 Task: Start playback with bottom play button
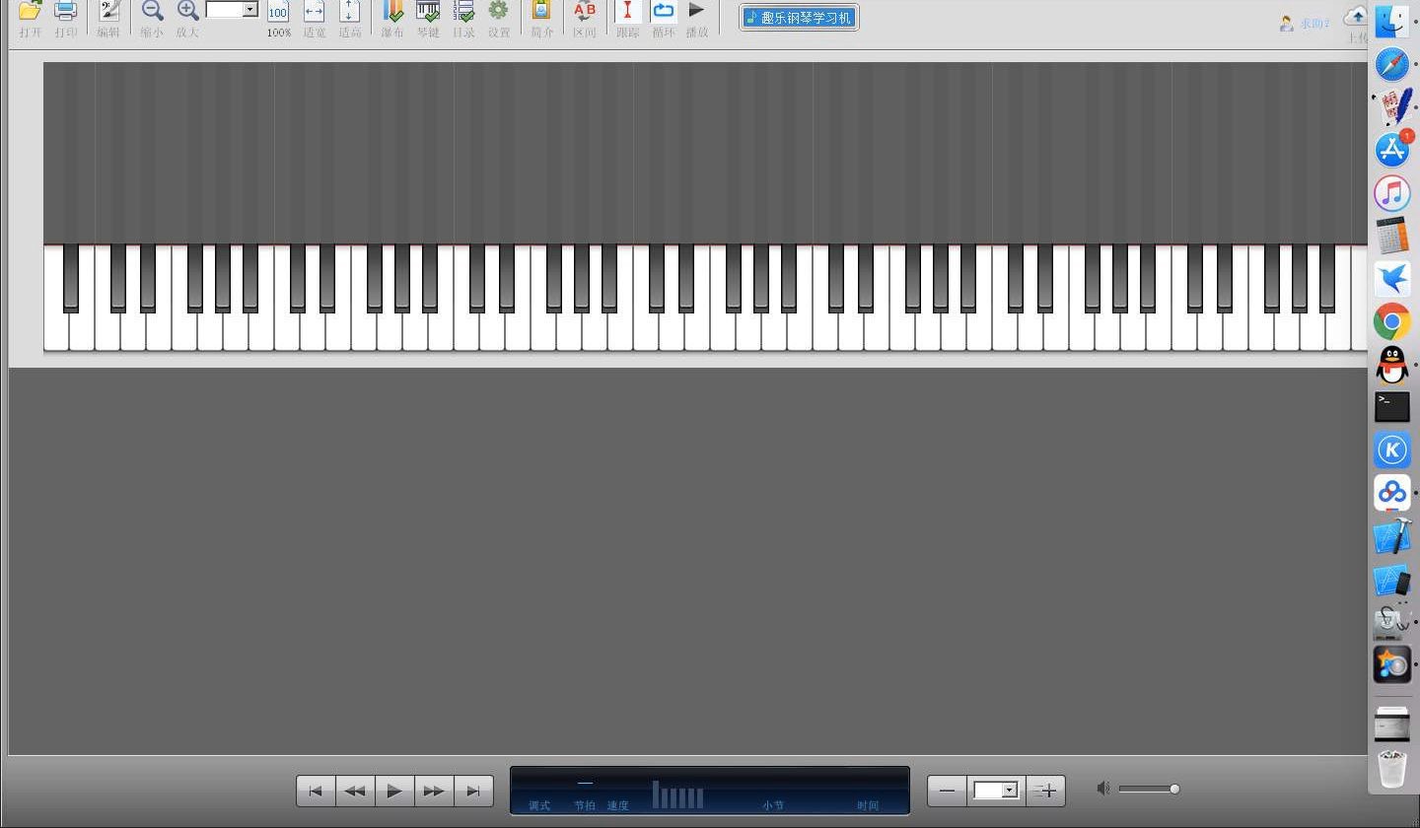tap(394, 791)
